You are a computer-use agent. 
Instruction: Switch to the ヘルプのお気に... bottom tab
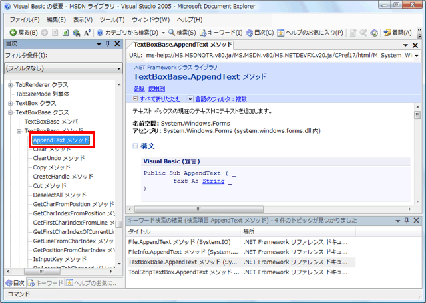click(x=91, y=283)
